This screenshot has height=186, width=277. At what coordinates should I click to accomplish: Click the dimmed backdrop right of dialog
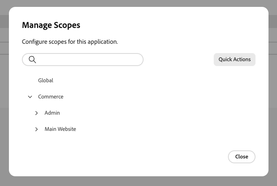click(x=273, y=93)
